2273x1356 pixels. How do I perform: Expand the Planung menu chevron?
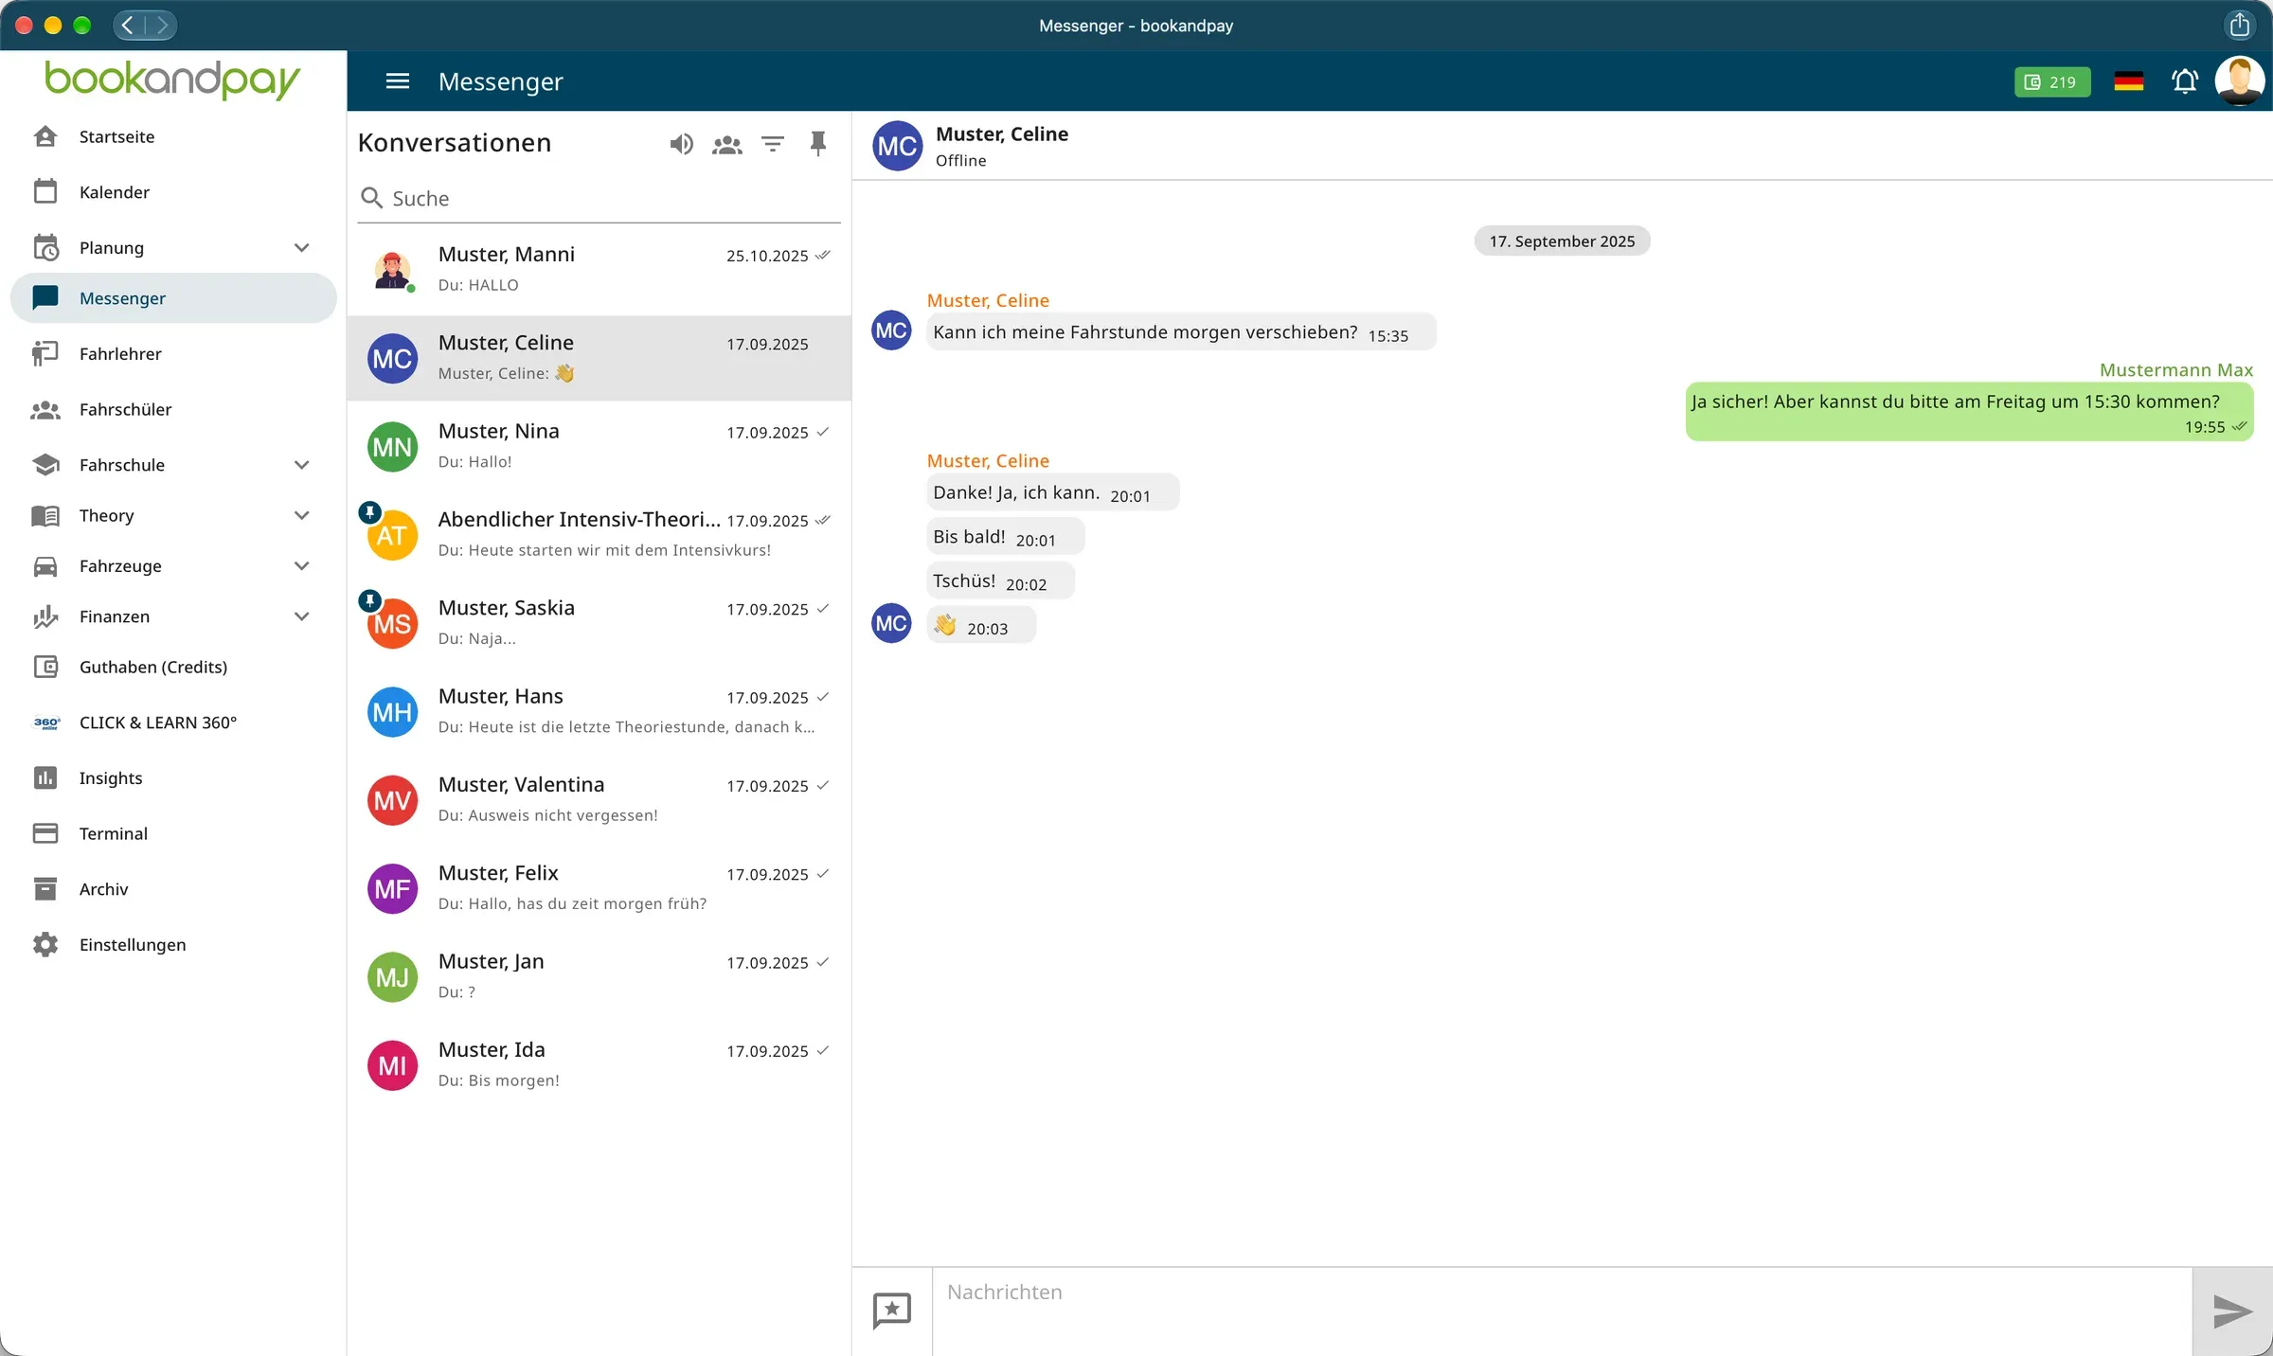point(301,248)
